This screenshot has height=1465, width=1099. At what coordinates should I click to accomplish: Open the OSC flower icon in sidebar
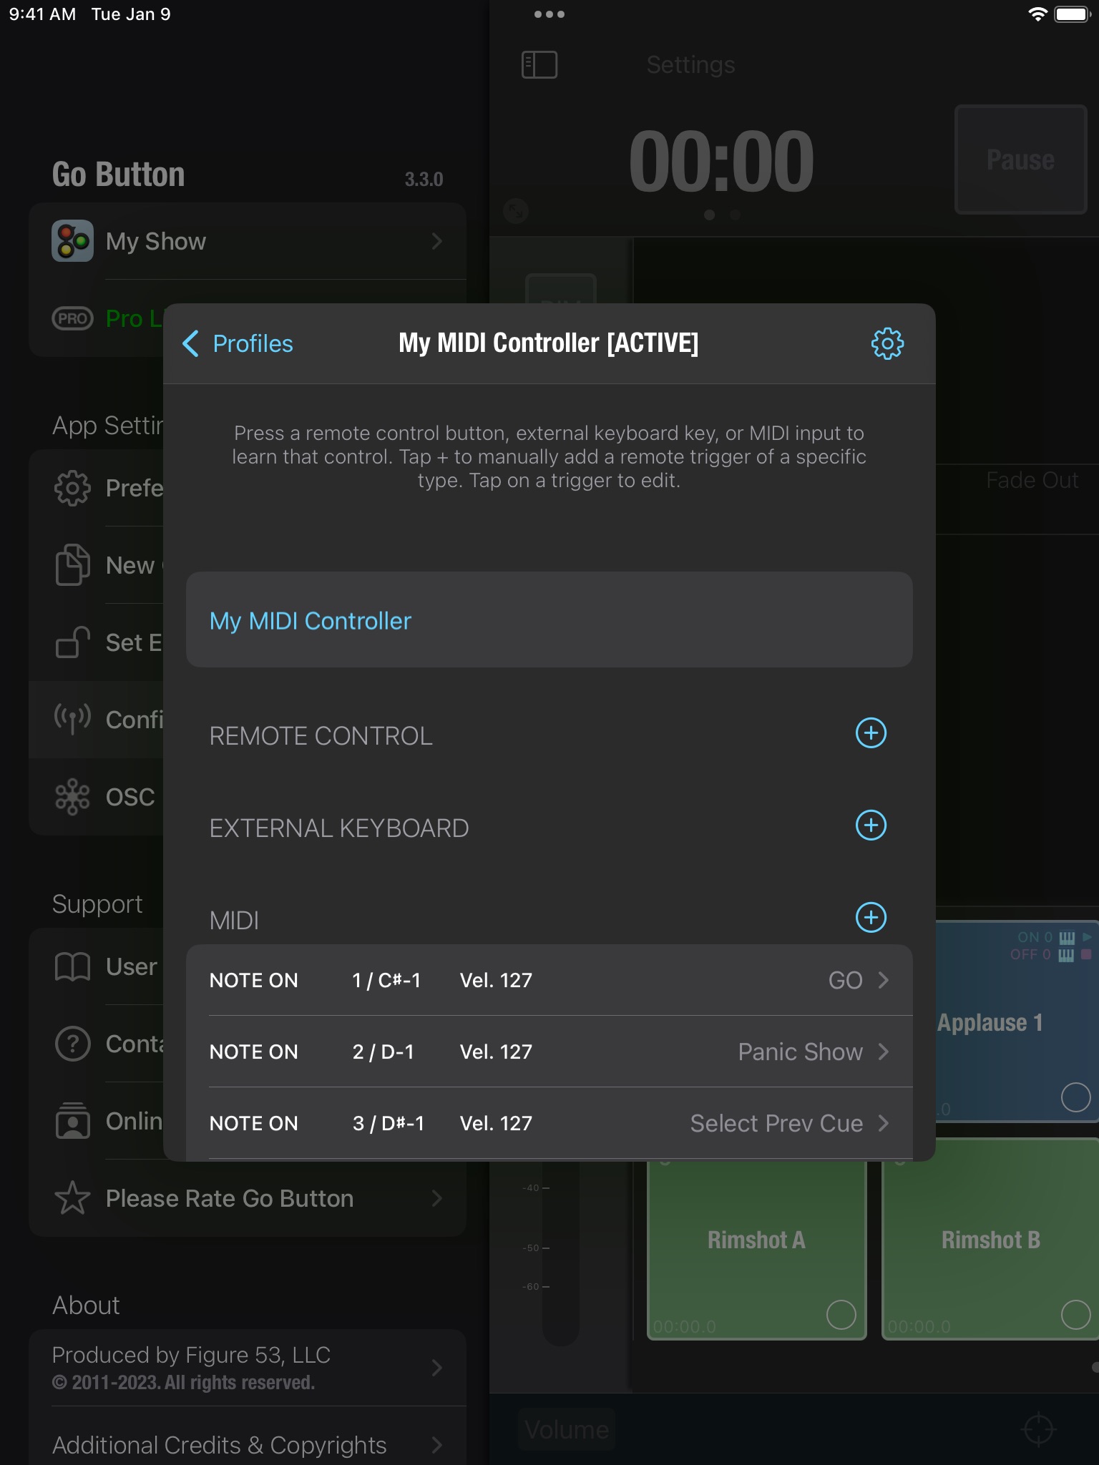(72, 797)
